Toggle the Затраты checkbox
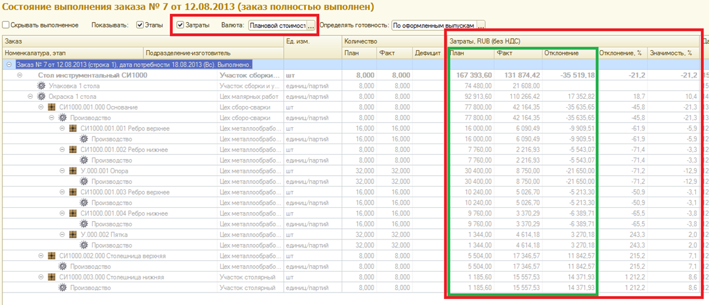This screenshot has width=709, height=305. (180, 26)
